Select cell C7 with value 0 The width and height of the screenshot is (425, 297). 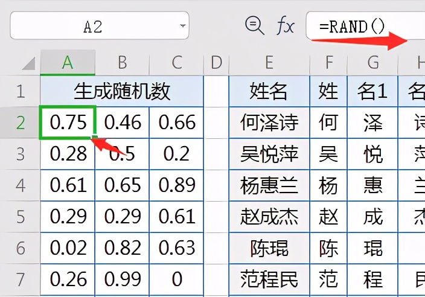point(176,279)
